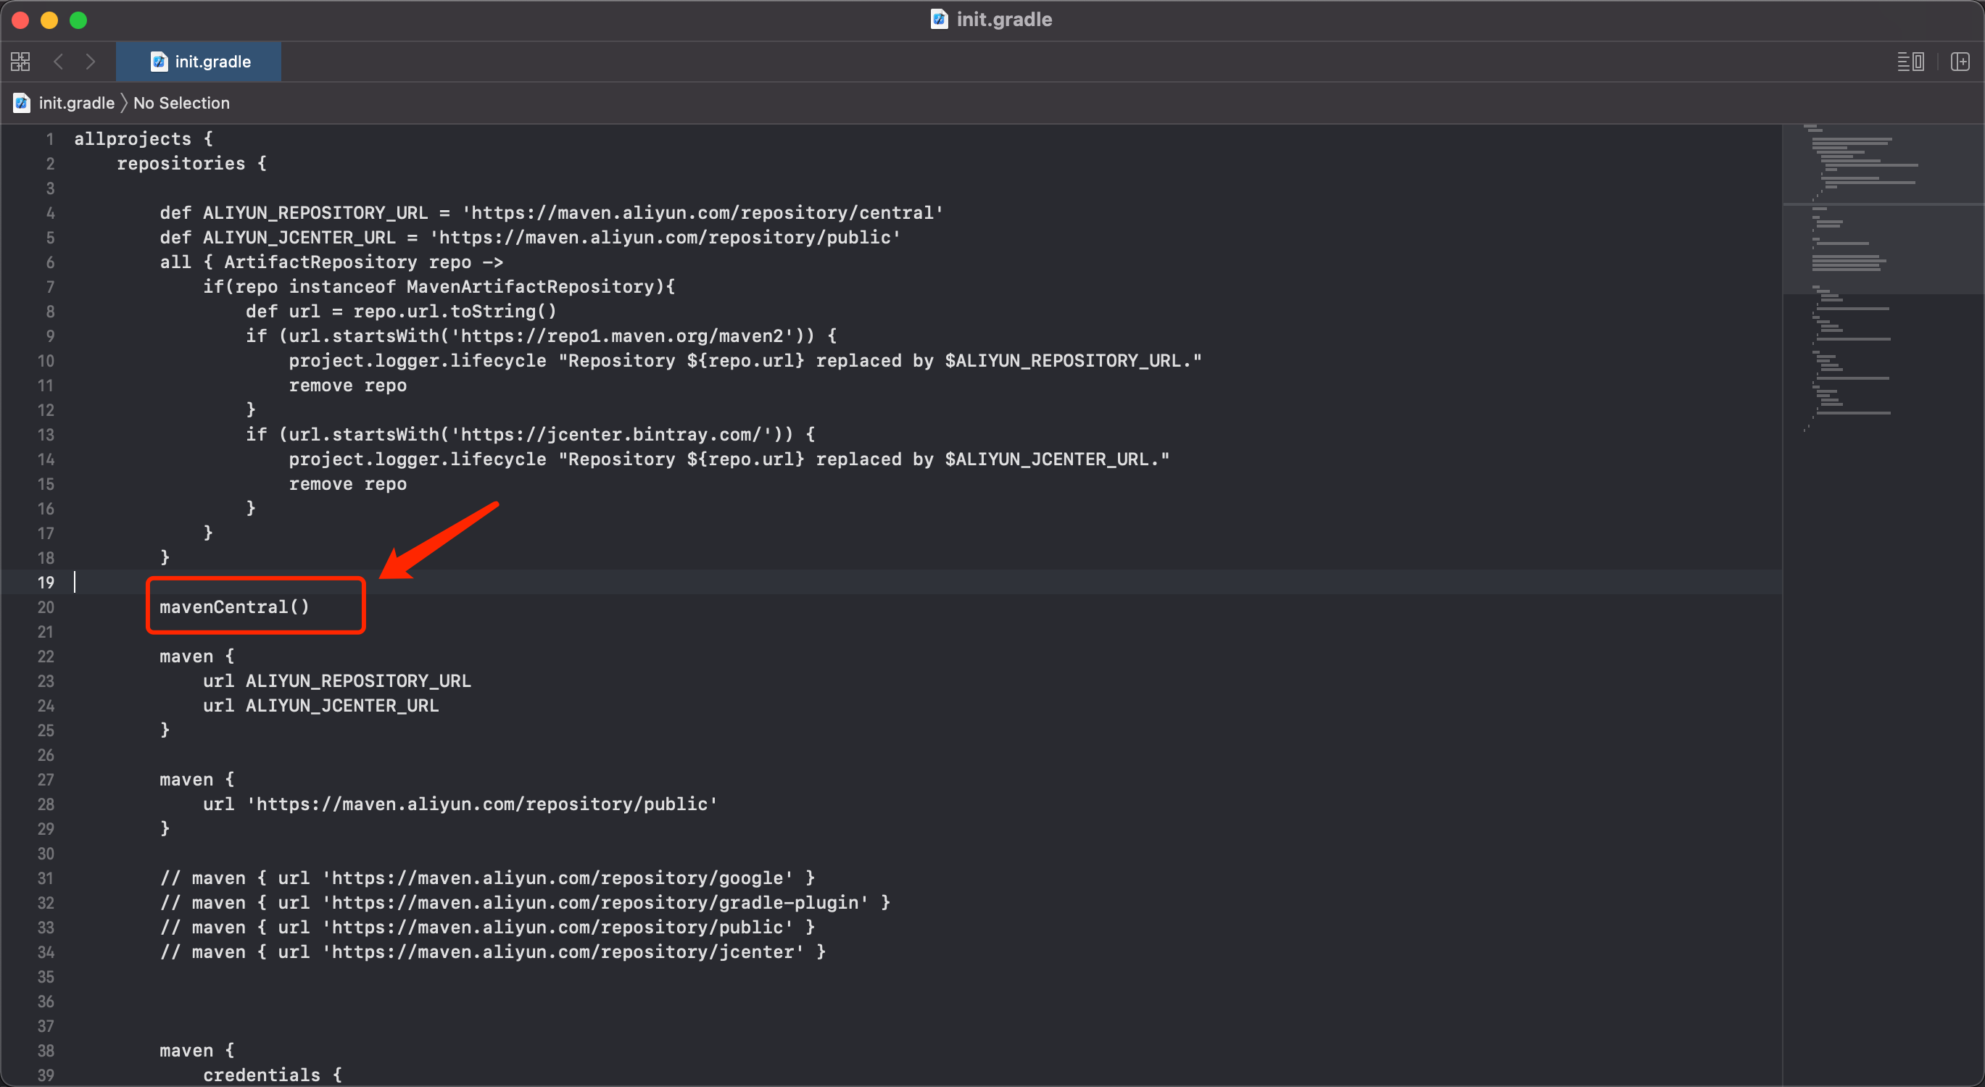Expand the jump bar chevron separator
The height and width of the screenshot is (1087, 1985).
tap(123, 102)
